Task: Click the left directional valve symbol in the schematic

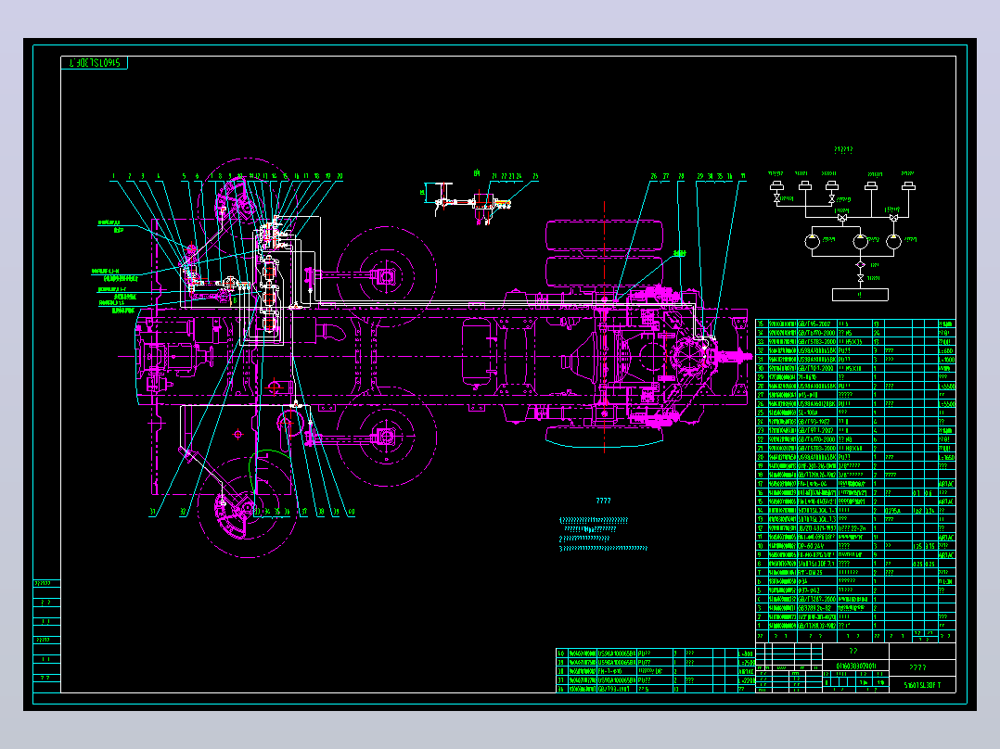Action: 842,219
